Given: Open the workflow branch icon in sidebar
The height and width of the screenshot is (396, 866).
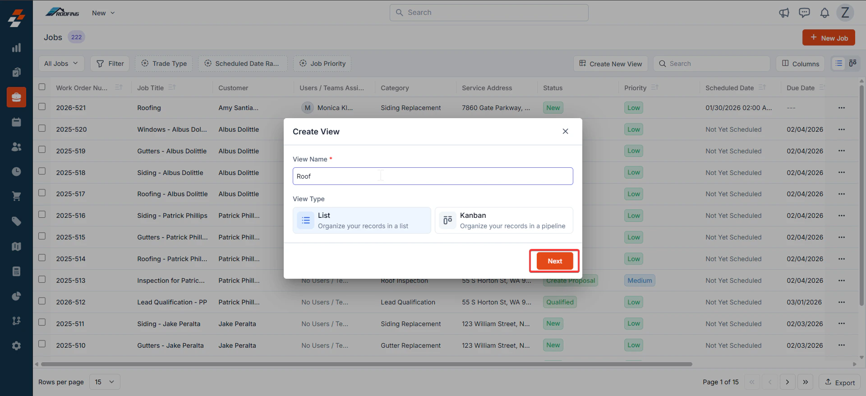Looking at the screenshot, I should 16,321.
